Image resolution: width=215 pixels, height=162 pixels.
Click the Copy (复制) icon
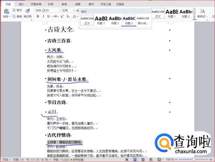[x=14, y=16]
